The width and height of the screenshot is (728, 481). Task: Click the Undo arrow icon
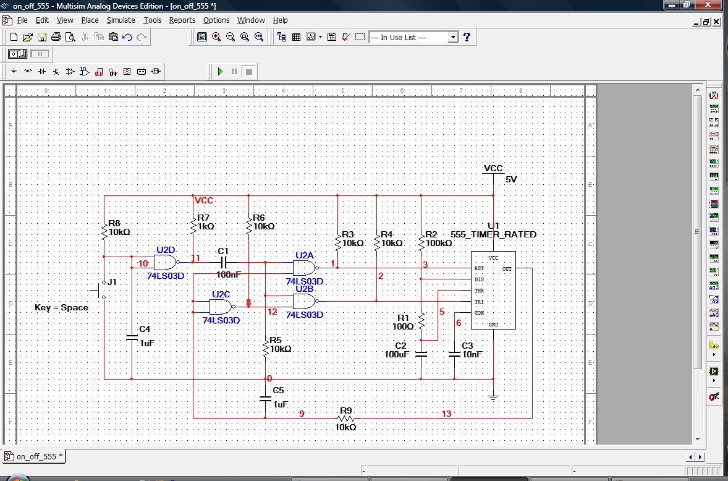tap(127, 37)
